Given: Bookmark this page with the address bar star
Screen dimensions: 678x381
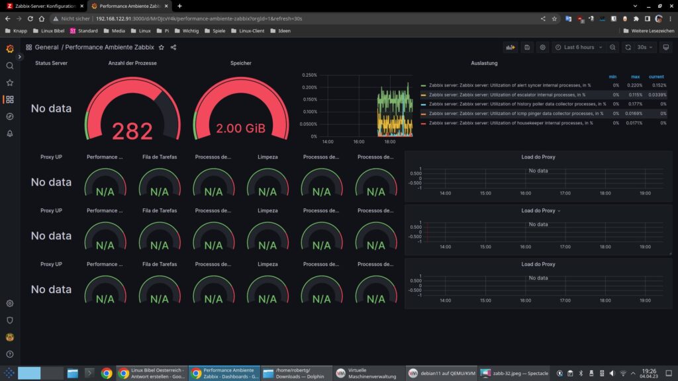Looking at the screenshot, I should pyautogui.click(x=554, y=19).
